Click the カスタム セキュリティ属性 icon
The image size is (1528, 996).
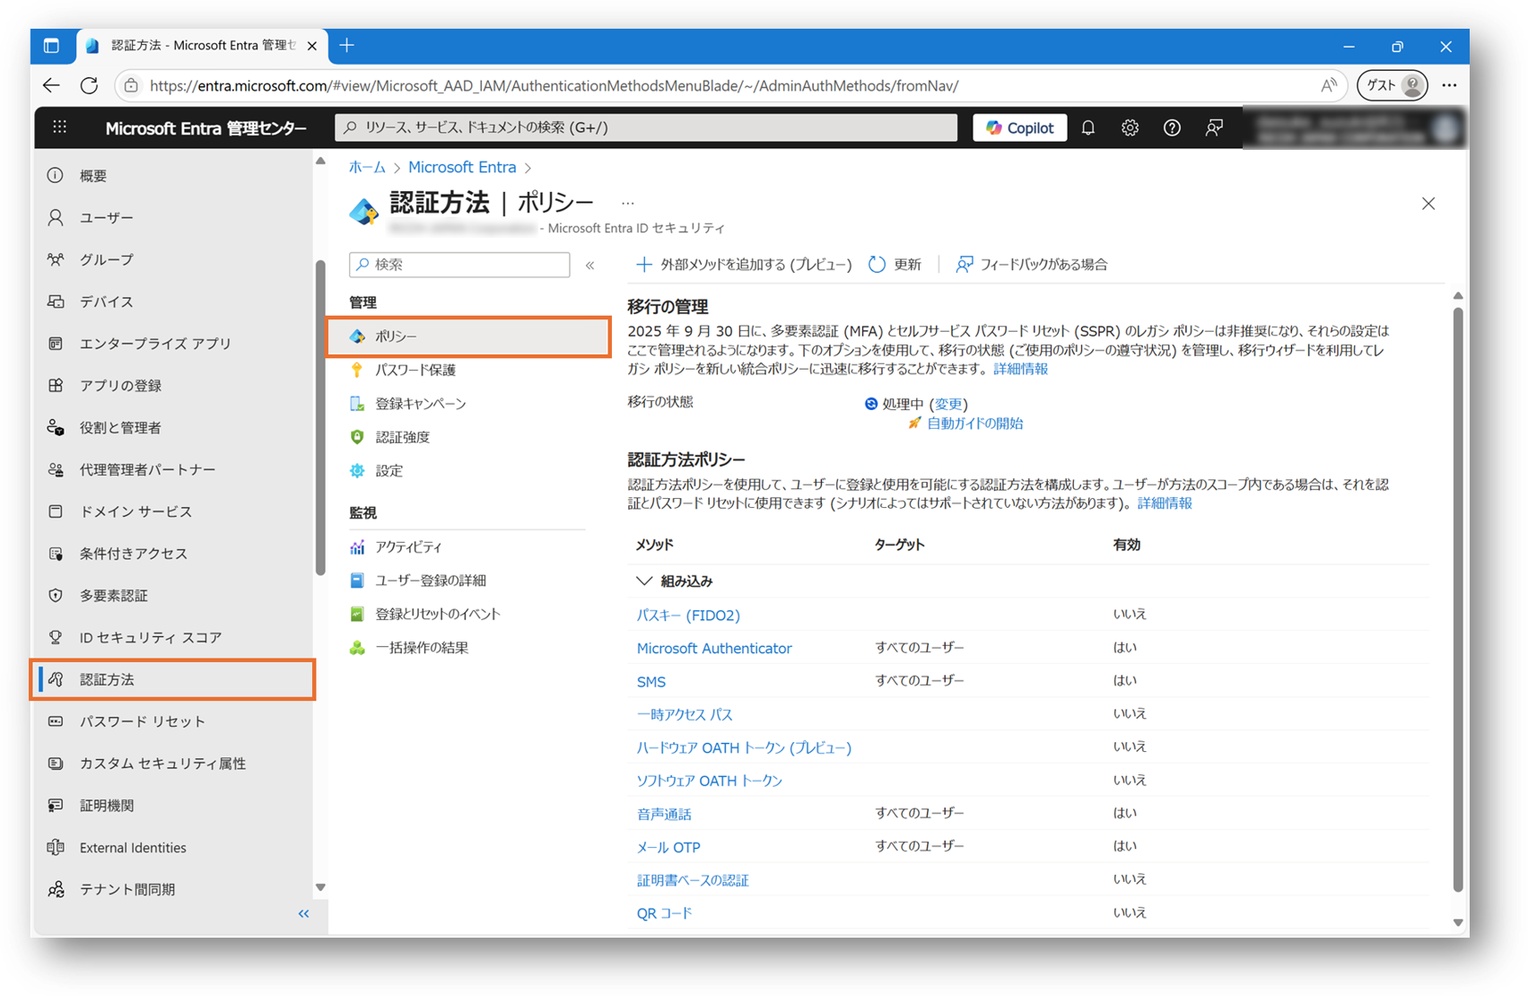(56, 764)
